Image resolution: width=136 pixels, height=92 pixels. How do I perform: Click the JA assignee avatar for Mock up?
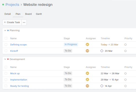tap(87, 73)
